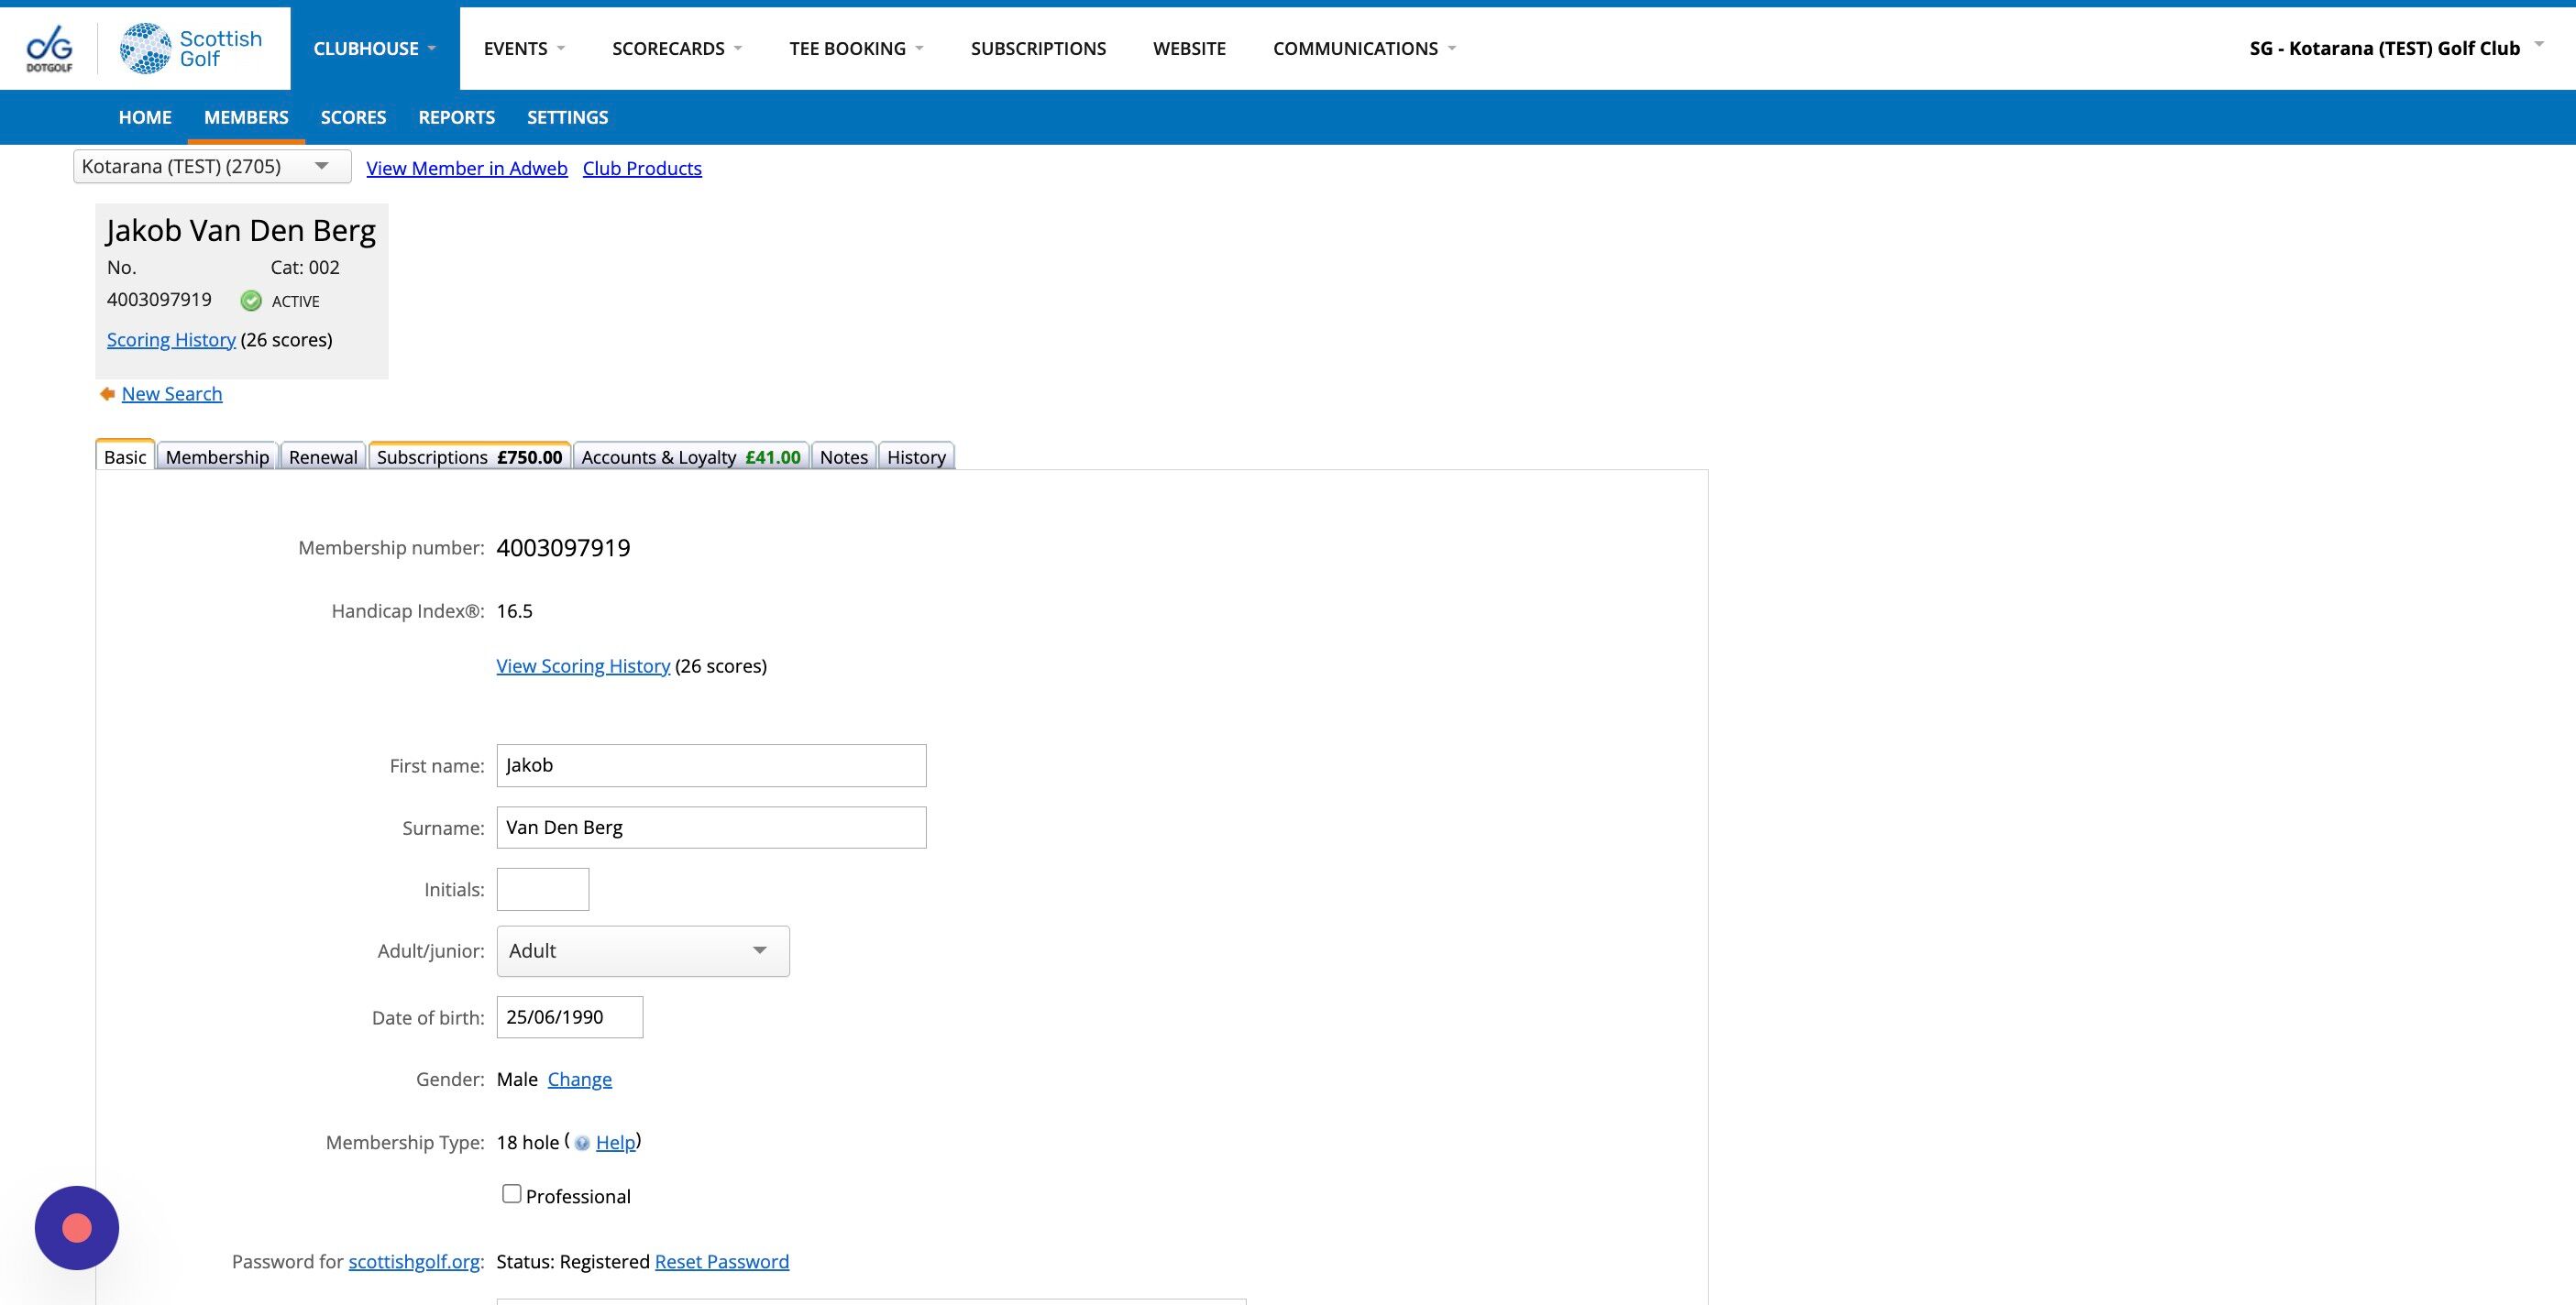The width and height of the screenshot is (2576, 1305).
Task: Open the Tee Booking menu
Action: (x=855, y=48)
